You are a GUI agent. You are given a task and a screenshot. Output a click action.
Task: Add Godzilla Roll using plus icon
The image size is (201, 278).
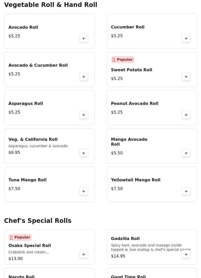[186, 254]
